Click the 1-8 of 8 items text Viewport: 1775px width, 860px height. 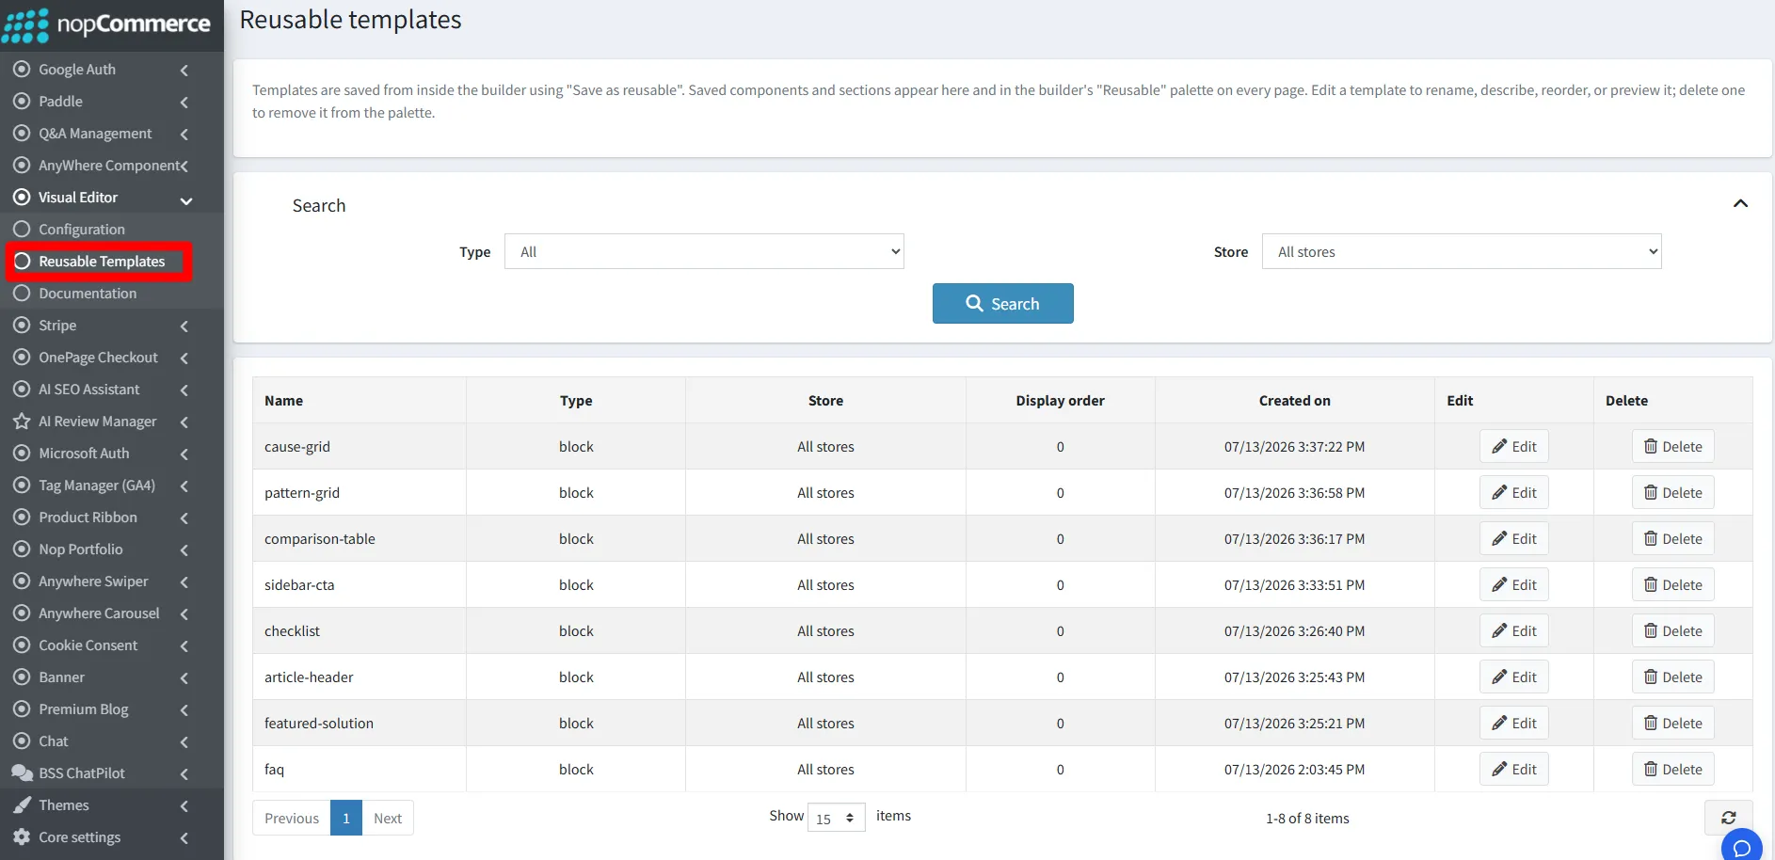(x=1307, y=818)
